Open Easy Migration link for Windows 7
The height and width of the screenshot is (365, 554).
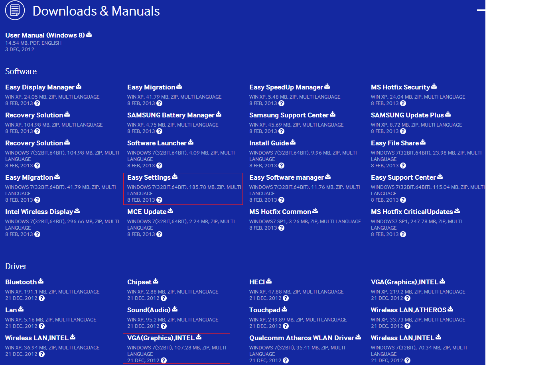[x=29, y=177]
